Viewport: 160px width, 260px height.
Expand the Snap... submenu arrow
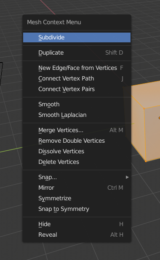[x=127, y=177]
